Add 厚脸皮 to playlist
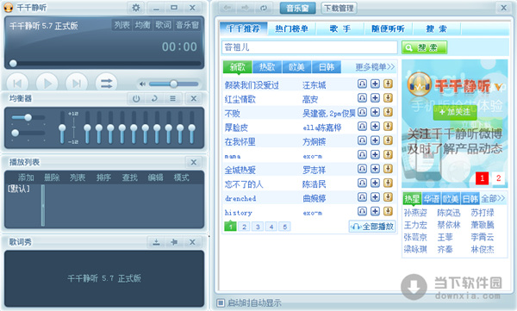Viewport: 517px width, 311px height. (375, 127)
